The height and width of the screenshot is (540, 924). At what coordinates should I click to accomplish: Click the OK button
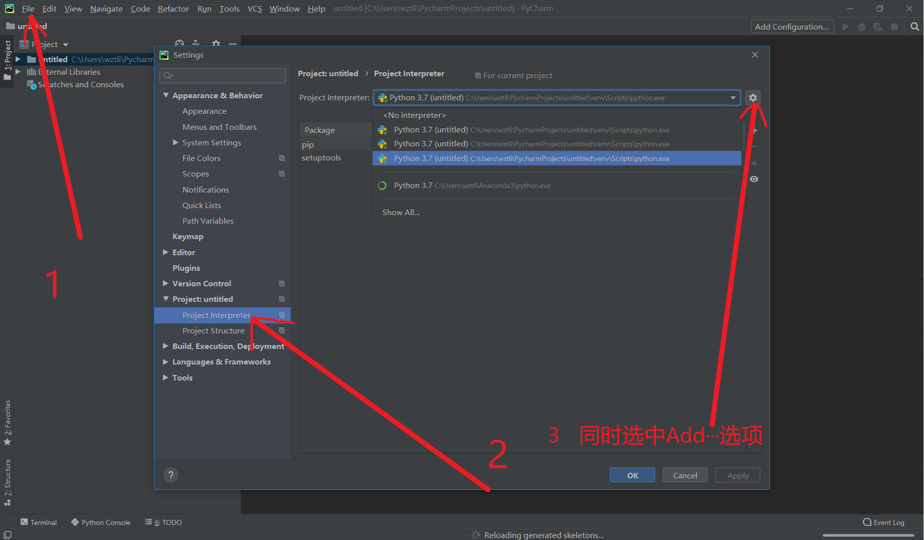pyautogui.click(x=632, y=475)
